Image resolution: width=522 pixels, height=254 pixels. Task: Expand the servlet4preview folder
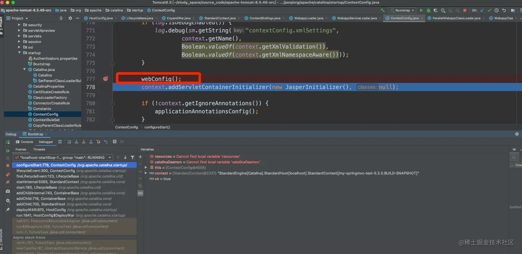point(19,30)
